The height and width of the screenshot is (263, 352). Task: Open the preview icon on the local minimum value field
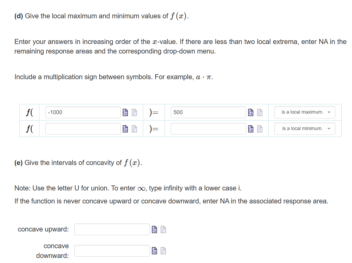click(x=250, y=129)
